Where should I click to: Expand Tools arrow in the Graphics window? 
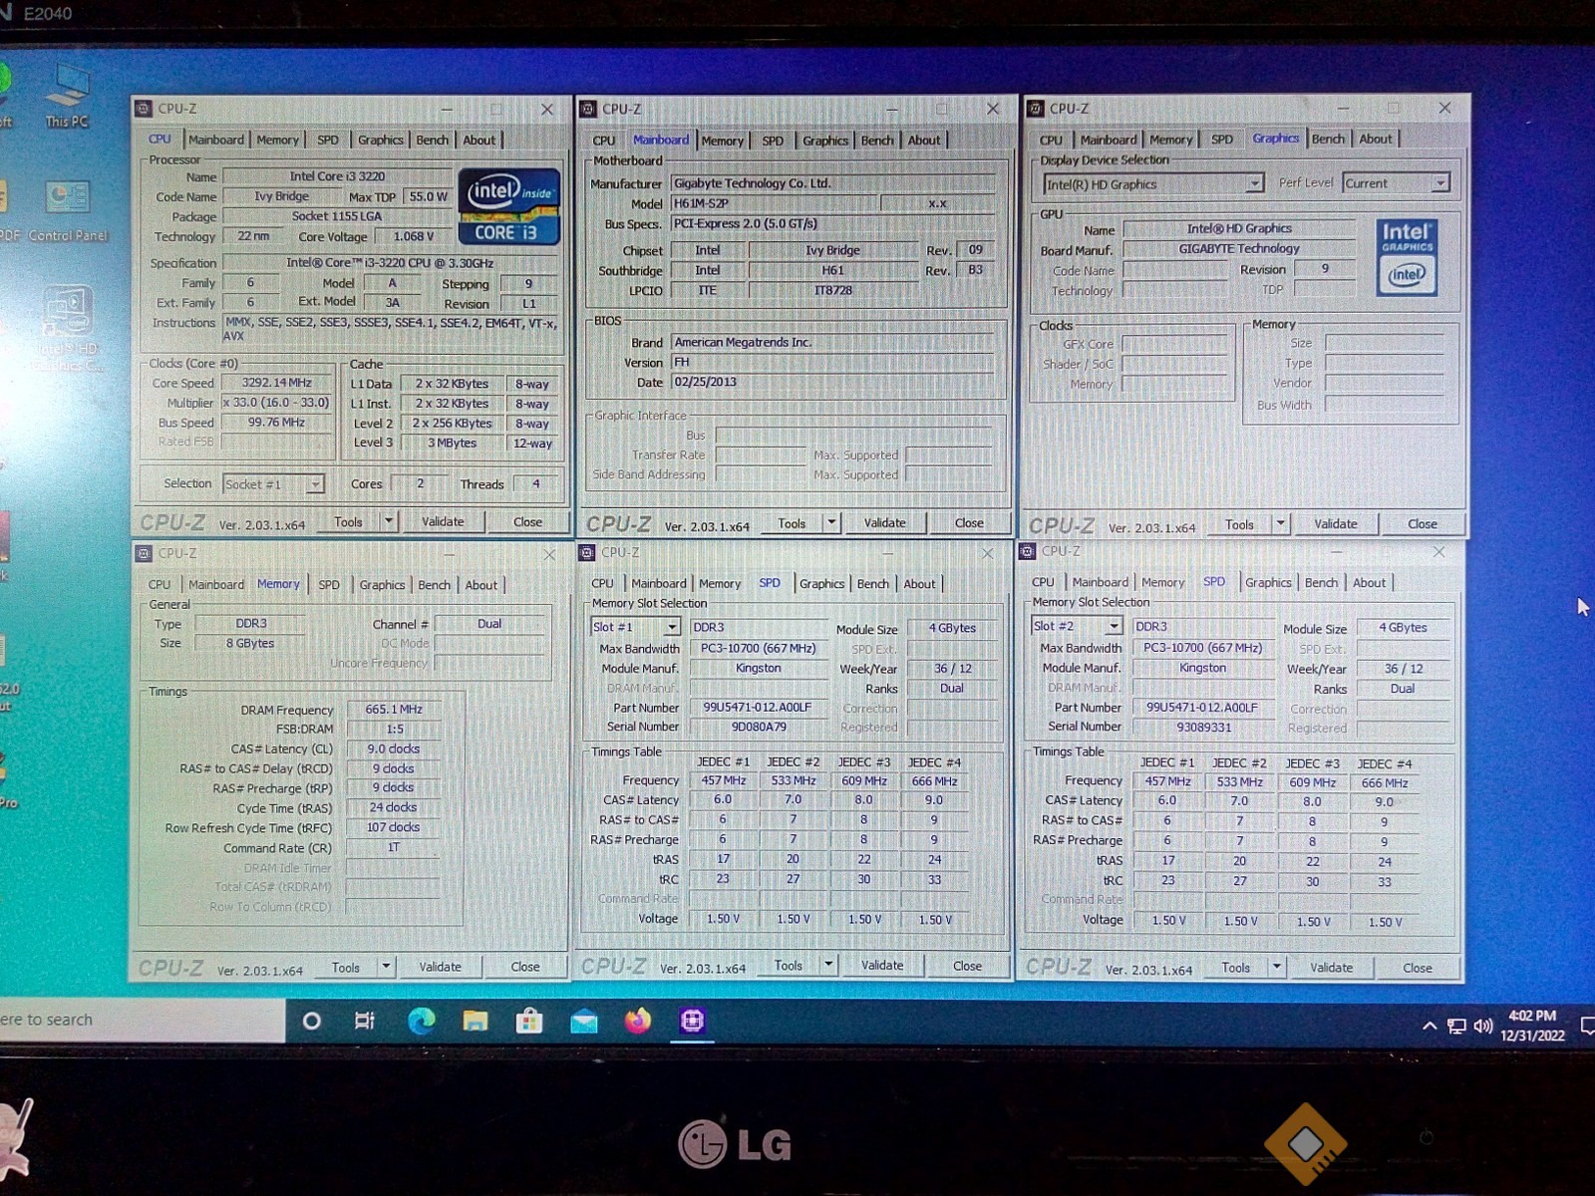1281,523
